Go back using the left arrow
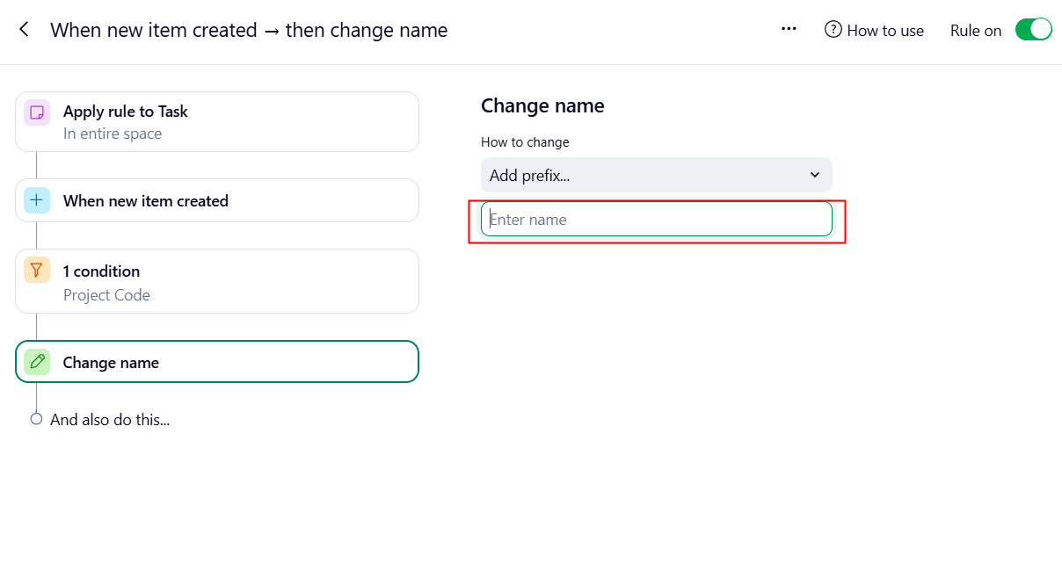 point(25,30)
